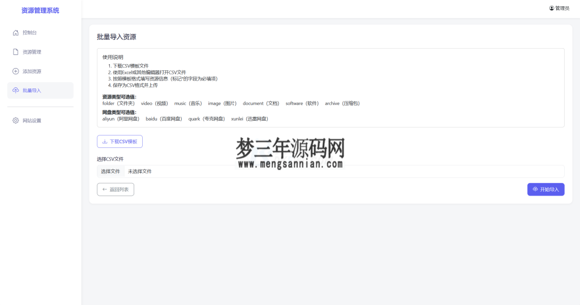Viewport: 580px width, 305px height.
Task: Go to 添加资源 page
Action: pos(40,71)
